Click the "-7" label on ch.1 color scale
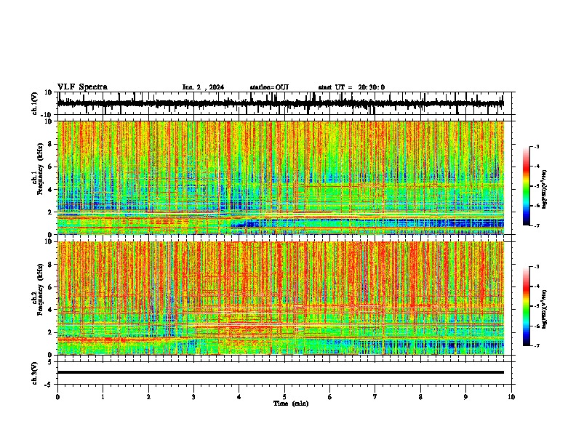 (x=536, y=225)
